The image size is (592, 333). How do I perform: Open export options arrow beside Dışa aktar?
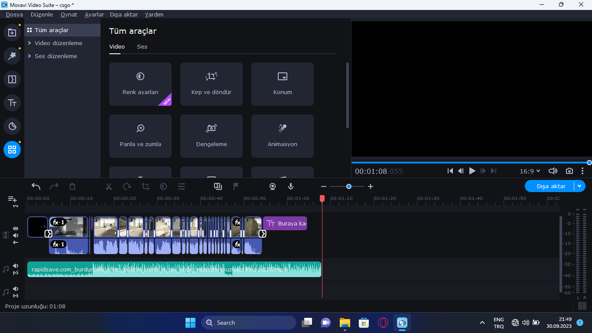tap(579, 186)
